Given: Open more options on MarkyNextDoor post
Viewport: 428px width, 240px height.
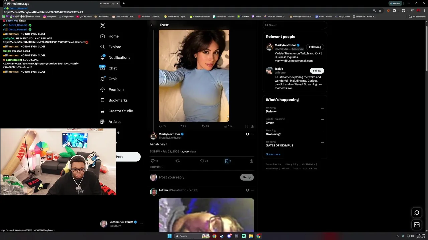Looking at the screenshot, I should [252, 134].
